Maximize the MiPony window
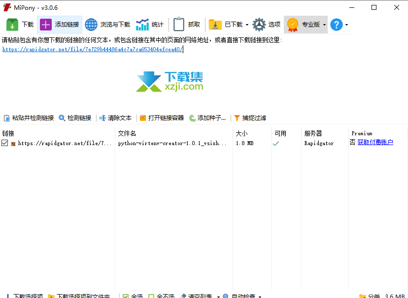Viewport: 408px width, 298px height. click(x=374, y=7)
